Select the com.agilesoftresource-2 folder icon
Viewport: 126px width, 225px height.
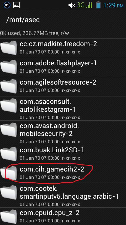click(9, 86)
